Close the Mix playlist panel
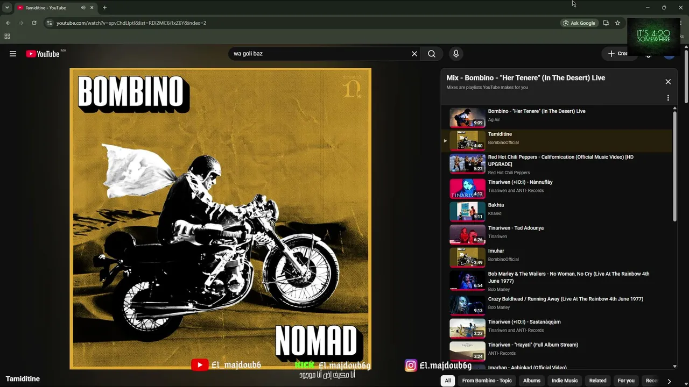689x387 pixels. click(x=668, y=82)
